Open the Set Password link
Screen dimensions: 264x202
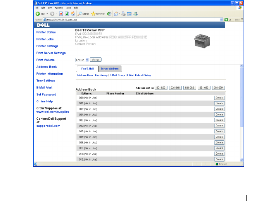point(46,94)
